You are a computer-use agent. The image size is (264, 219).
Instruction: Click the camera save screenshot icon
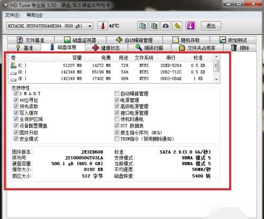point(166,26)
